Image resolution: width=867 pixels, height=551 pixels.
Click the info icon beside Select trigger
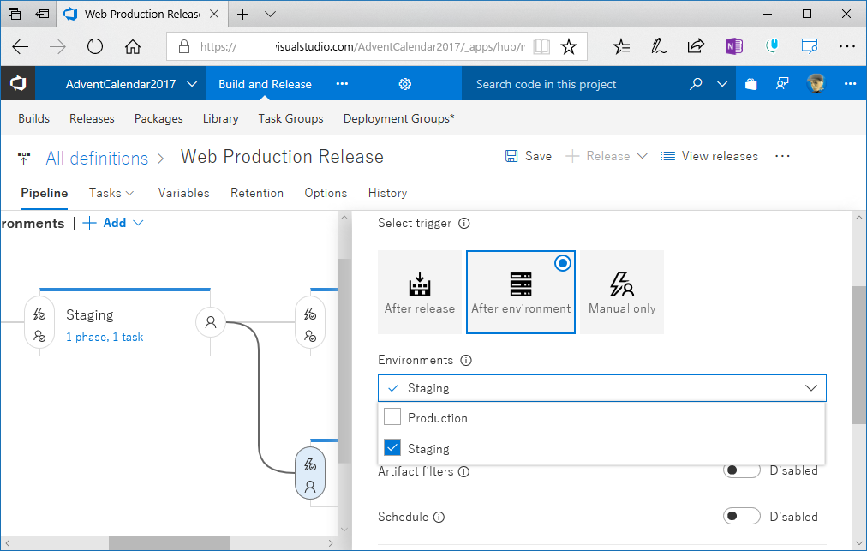click(x=464, y=224)
